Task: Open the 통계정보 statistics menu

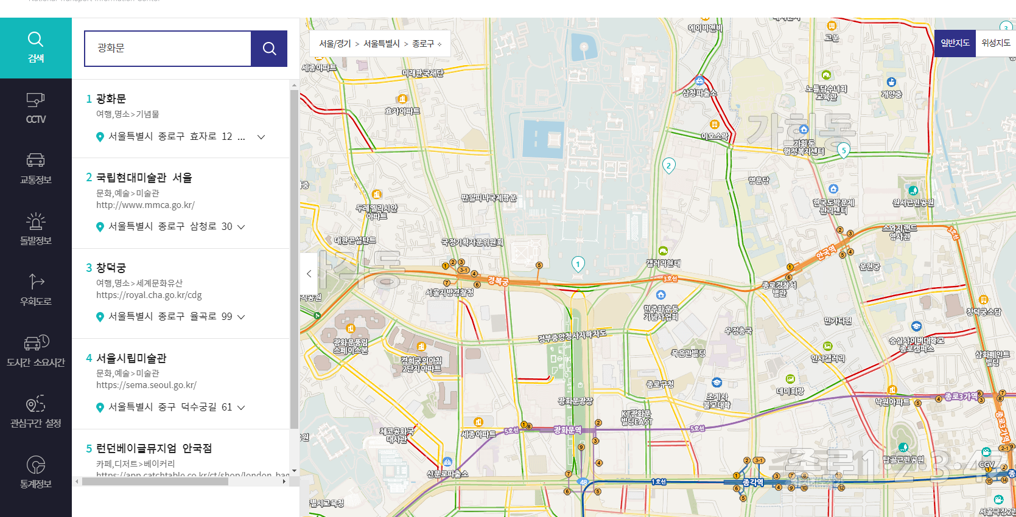Action: (x=36, y=474)
